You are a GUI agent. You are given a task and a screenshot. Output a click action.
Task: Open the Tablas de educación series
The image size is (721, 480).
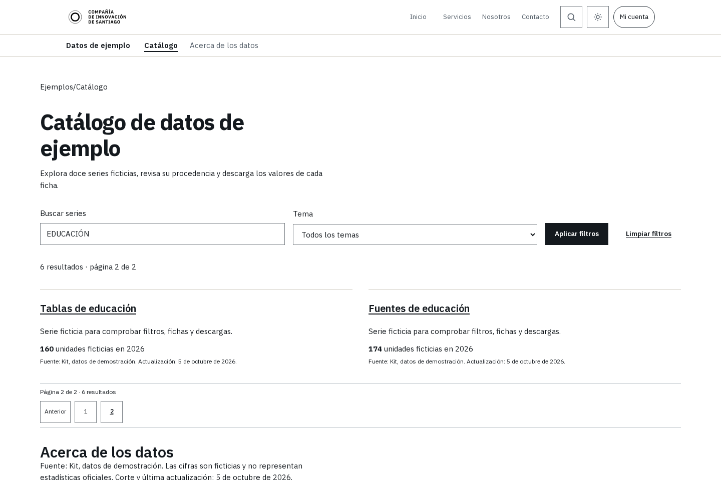point(88,308)
